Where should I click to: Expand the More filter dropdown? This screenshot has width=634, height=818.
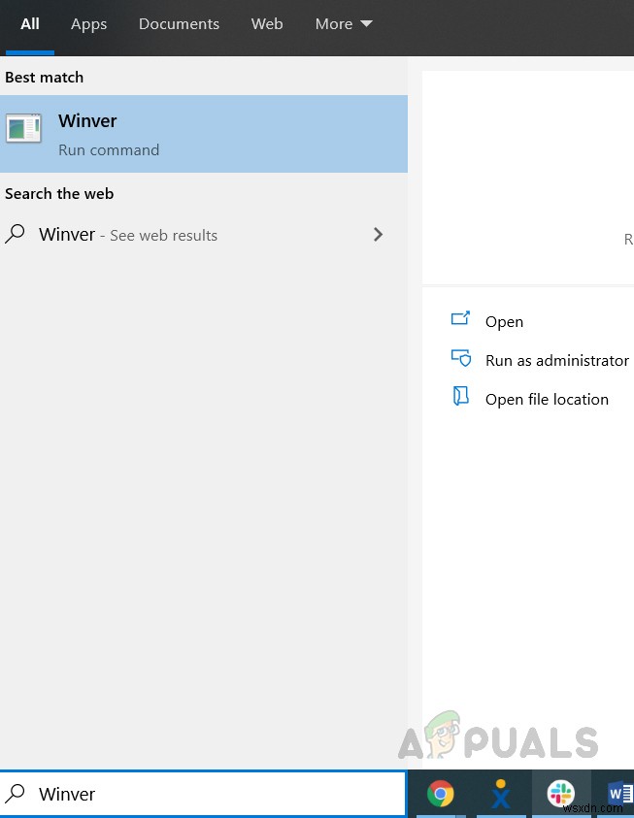(344, 23)
